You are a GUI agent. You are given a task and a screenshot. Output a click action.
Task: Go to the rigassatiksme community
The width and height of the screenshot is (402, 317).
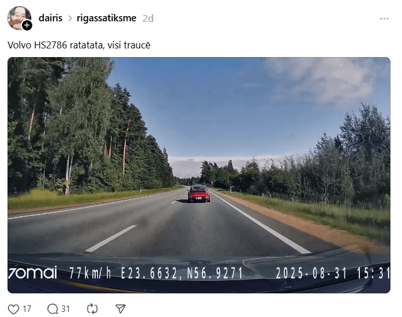click(106, 18)
